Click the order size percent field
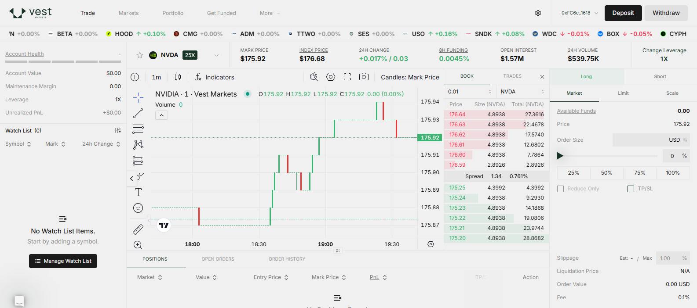The width and height of the screenshot is (697, 308). pos(676,156)
